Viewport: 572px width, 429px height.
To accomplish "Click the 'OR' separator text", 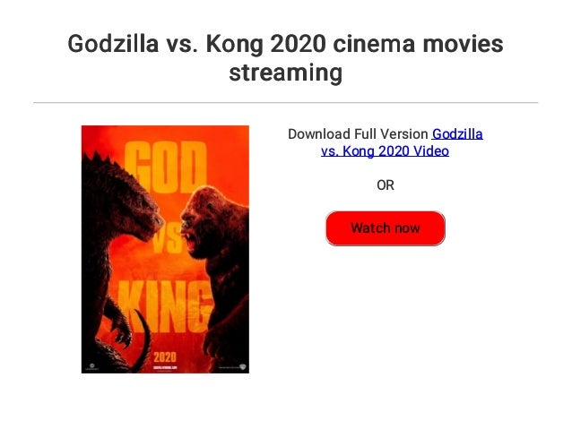I will [x=385, y=185].
